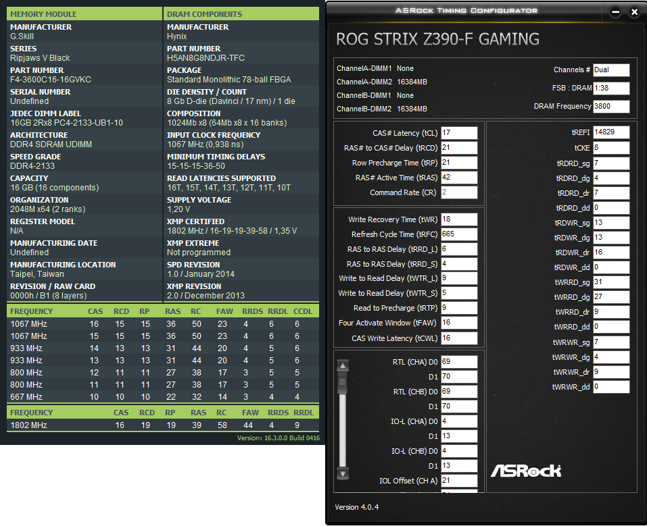Select the RAS# Active Time (tRAS) field

coord(459,178)
